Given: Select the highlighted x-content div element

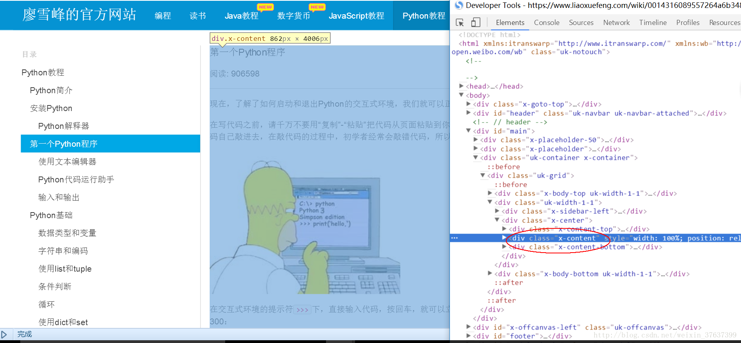Looking at the screenshot, I should click(595, 238).
